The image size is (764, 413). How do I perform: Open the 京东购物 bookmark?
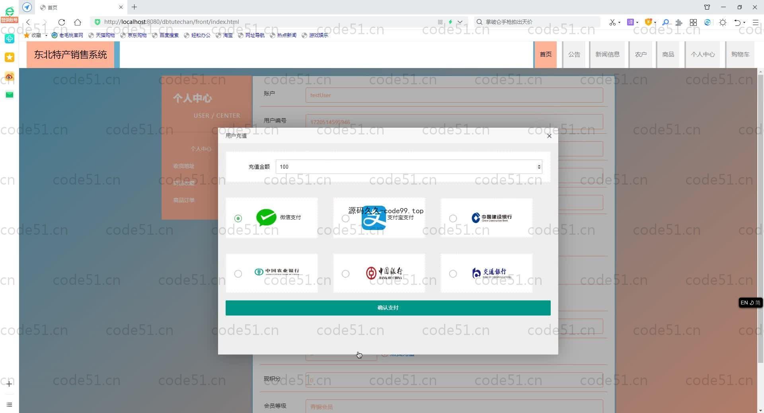133,35
